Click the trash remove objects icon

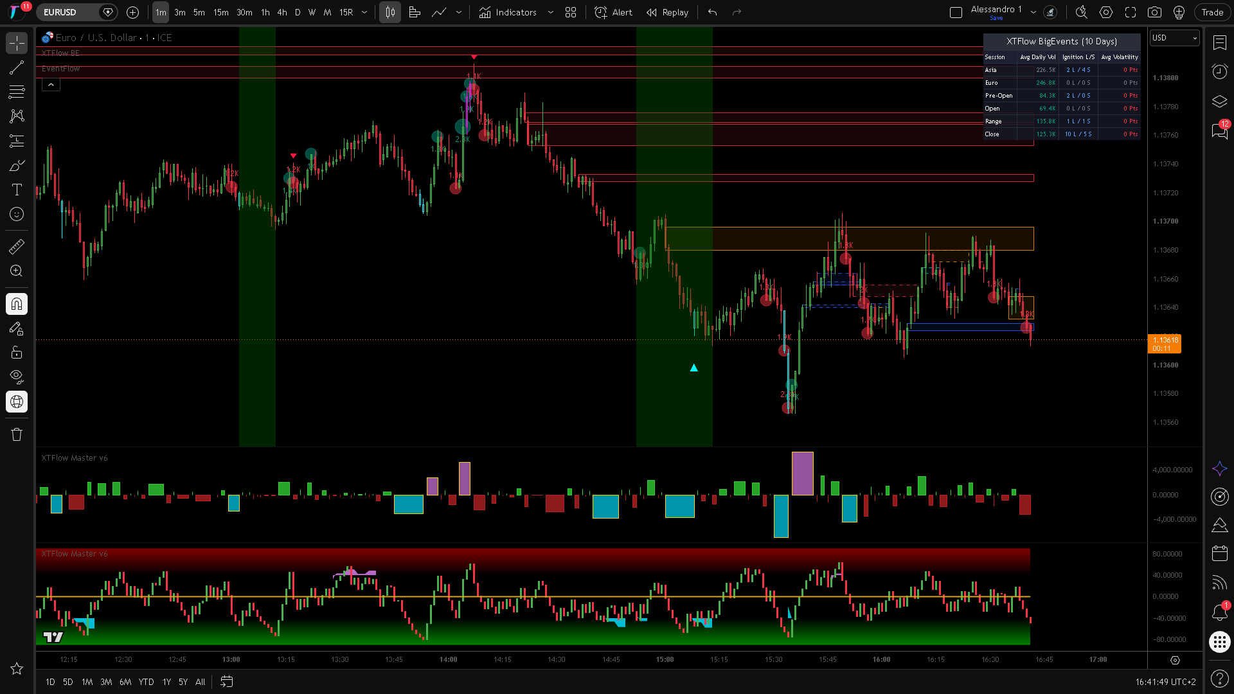(17, 434)
